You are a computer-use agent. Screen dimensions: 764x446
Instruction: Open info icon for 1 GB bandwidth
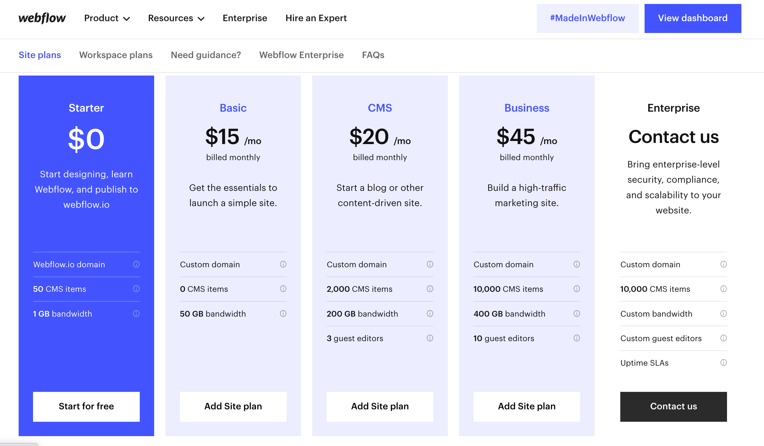[x=136, y=314]
